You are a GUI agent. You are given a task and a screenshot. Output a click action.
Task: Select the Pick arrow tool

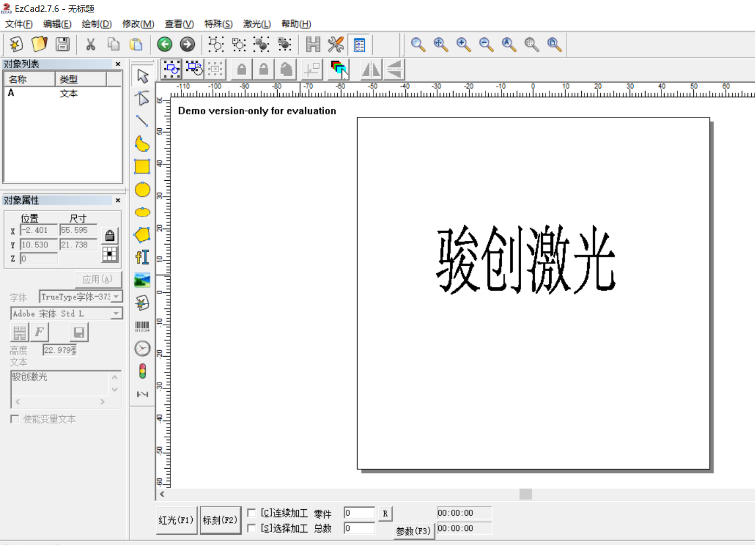(x=142, y=76)
